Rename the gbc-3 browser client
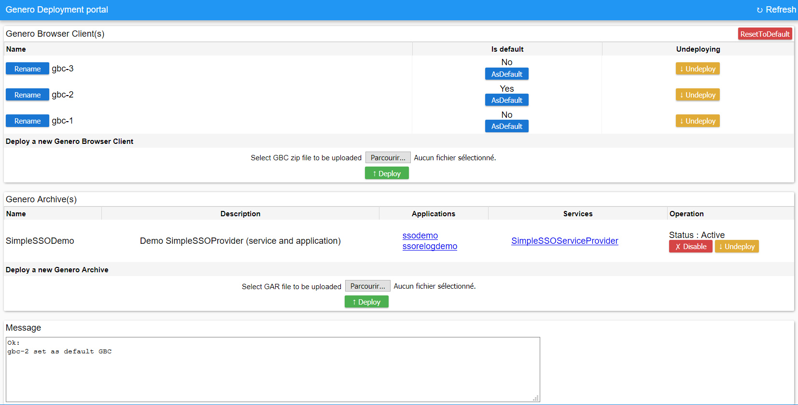Viewport: 798px width, 405px height. [x=28, y=69]
